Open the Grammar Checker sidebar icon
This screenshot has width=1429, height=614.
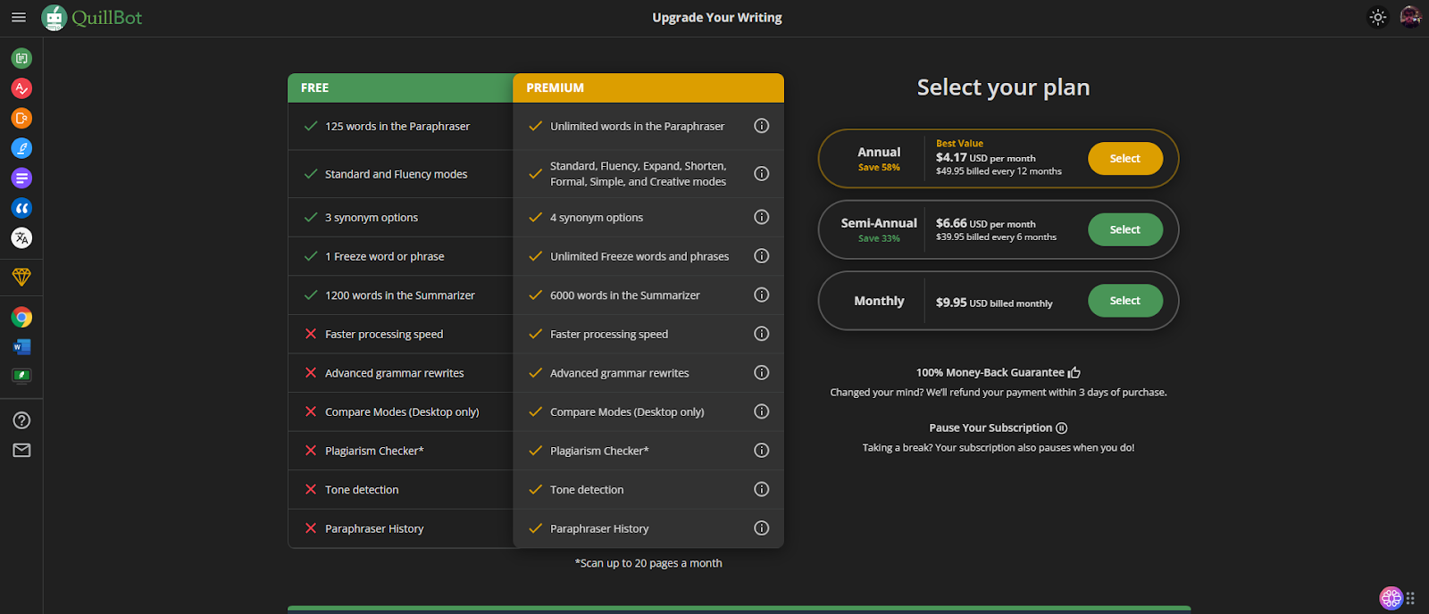click(x=21, y=88)
